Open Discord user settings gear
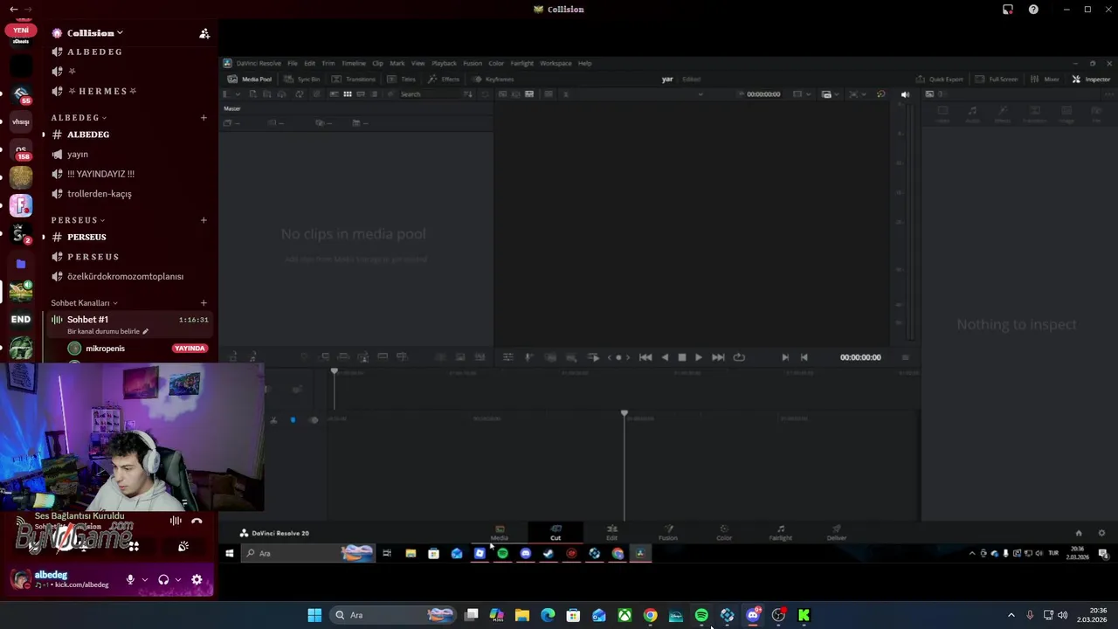The image size is (1118, 629). [x=197, y=579]
